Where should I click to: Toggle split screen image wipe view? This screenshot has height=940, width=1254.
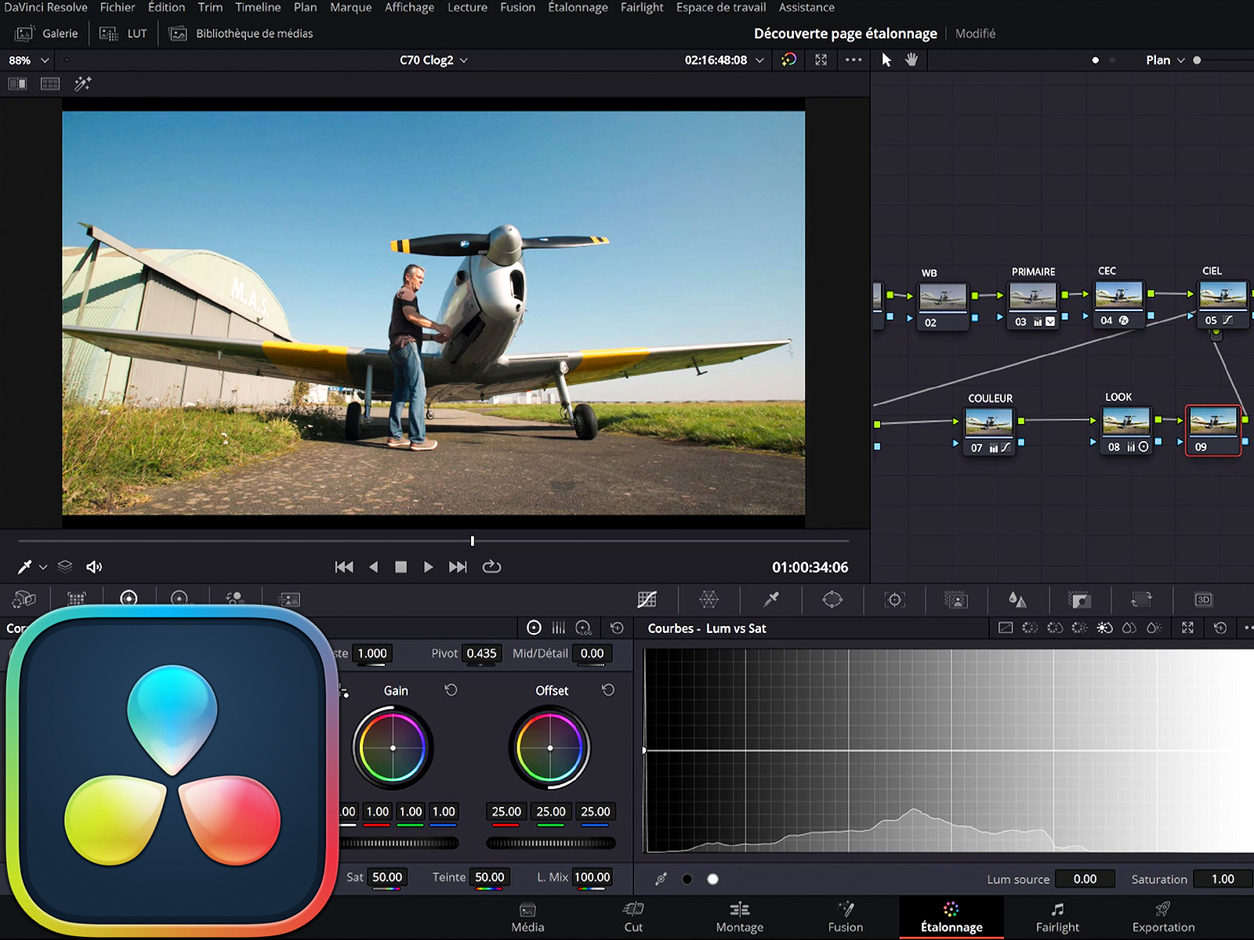click(x=17, y=84)
